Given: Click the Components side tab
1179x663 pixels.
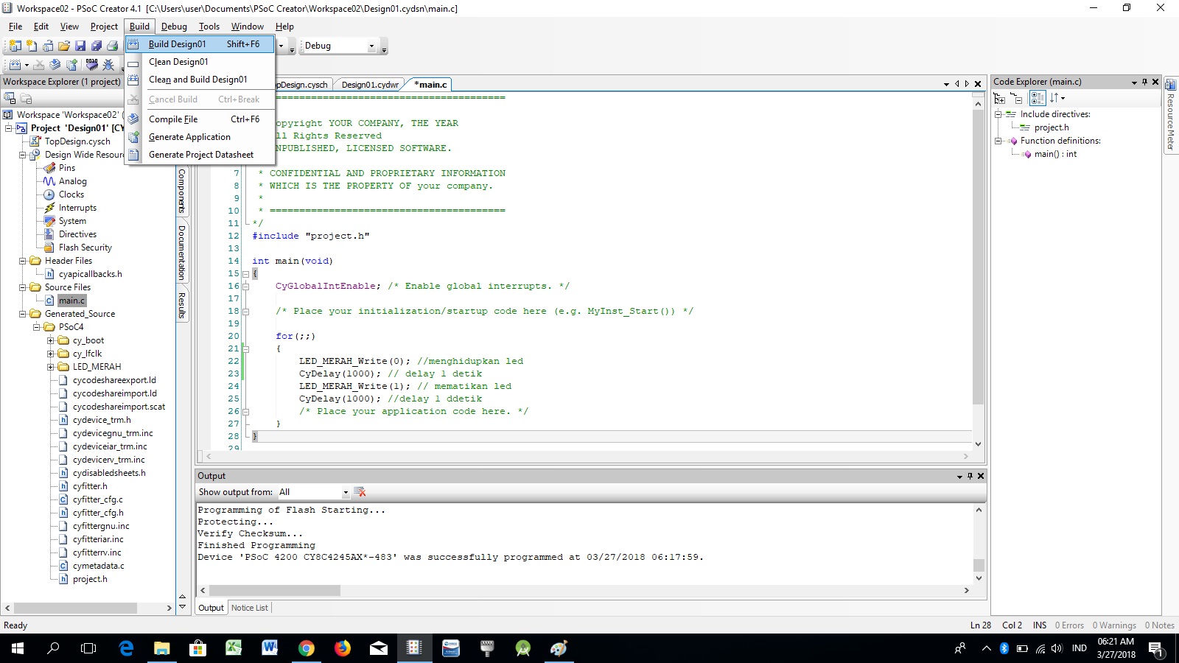Looking at the screenshot, I should click(182, 191).
